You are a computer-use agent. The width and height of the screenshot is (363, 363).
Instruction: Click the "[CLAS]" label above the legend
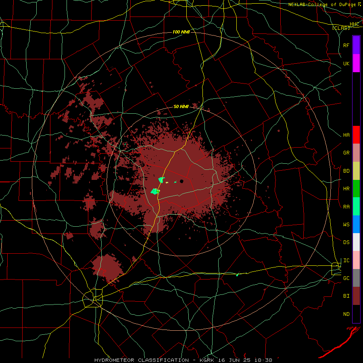click(x=341, y=28)
